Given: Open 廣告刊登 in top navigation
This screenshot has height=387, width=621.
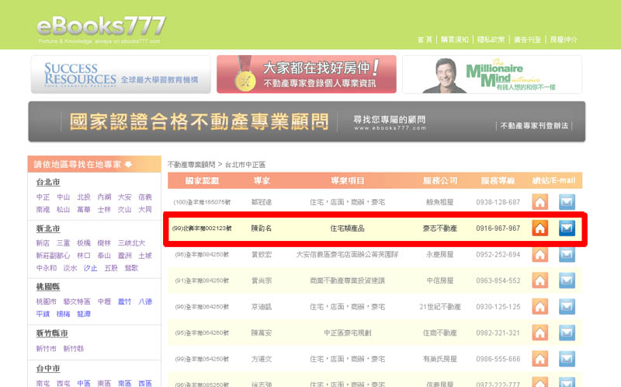Looking at the screenshot, I should [x=527, y=40].
